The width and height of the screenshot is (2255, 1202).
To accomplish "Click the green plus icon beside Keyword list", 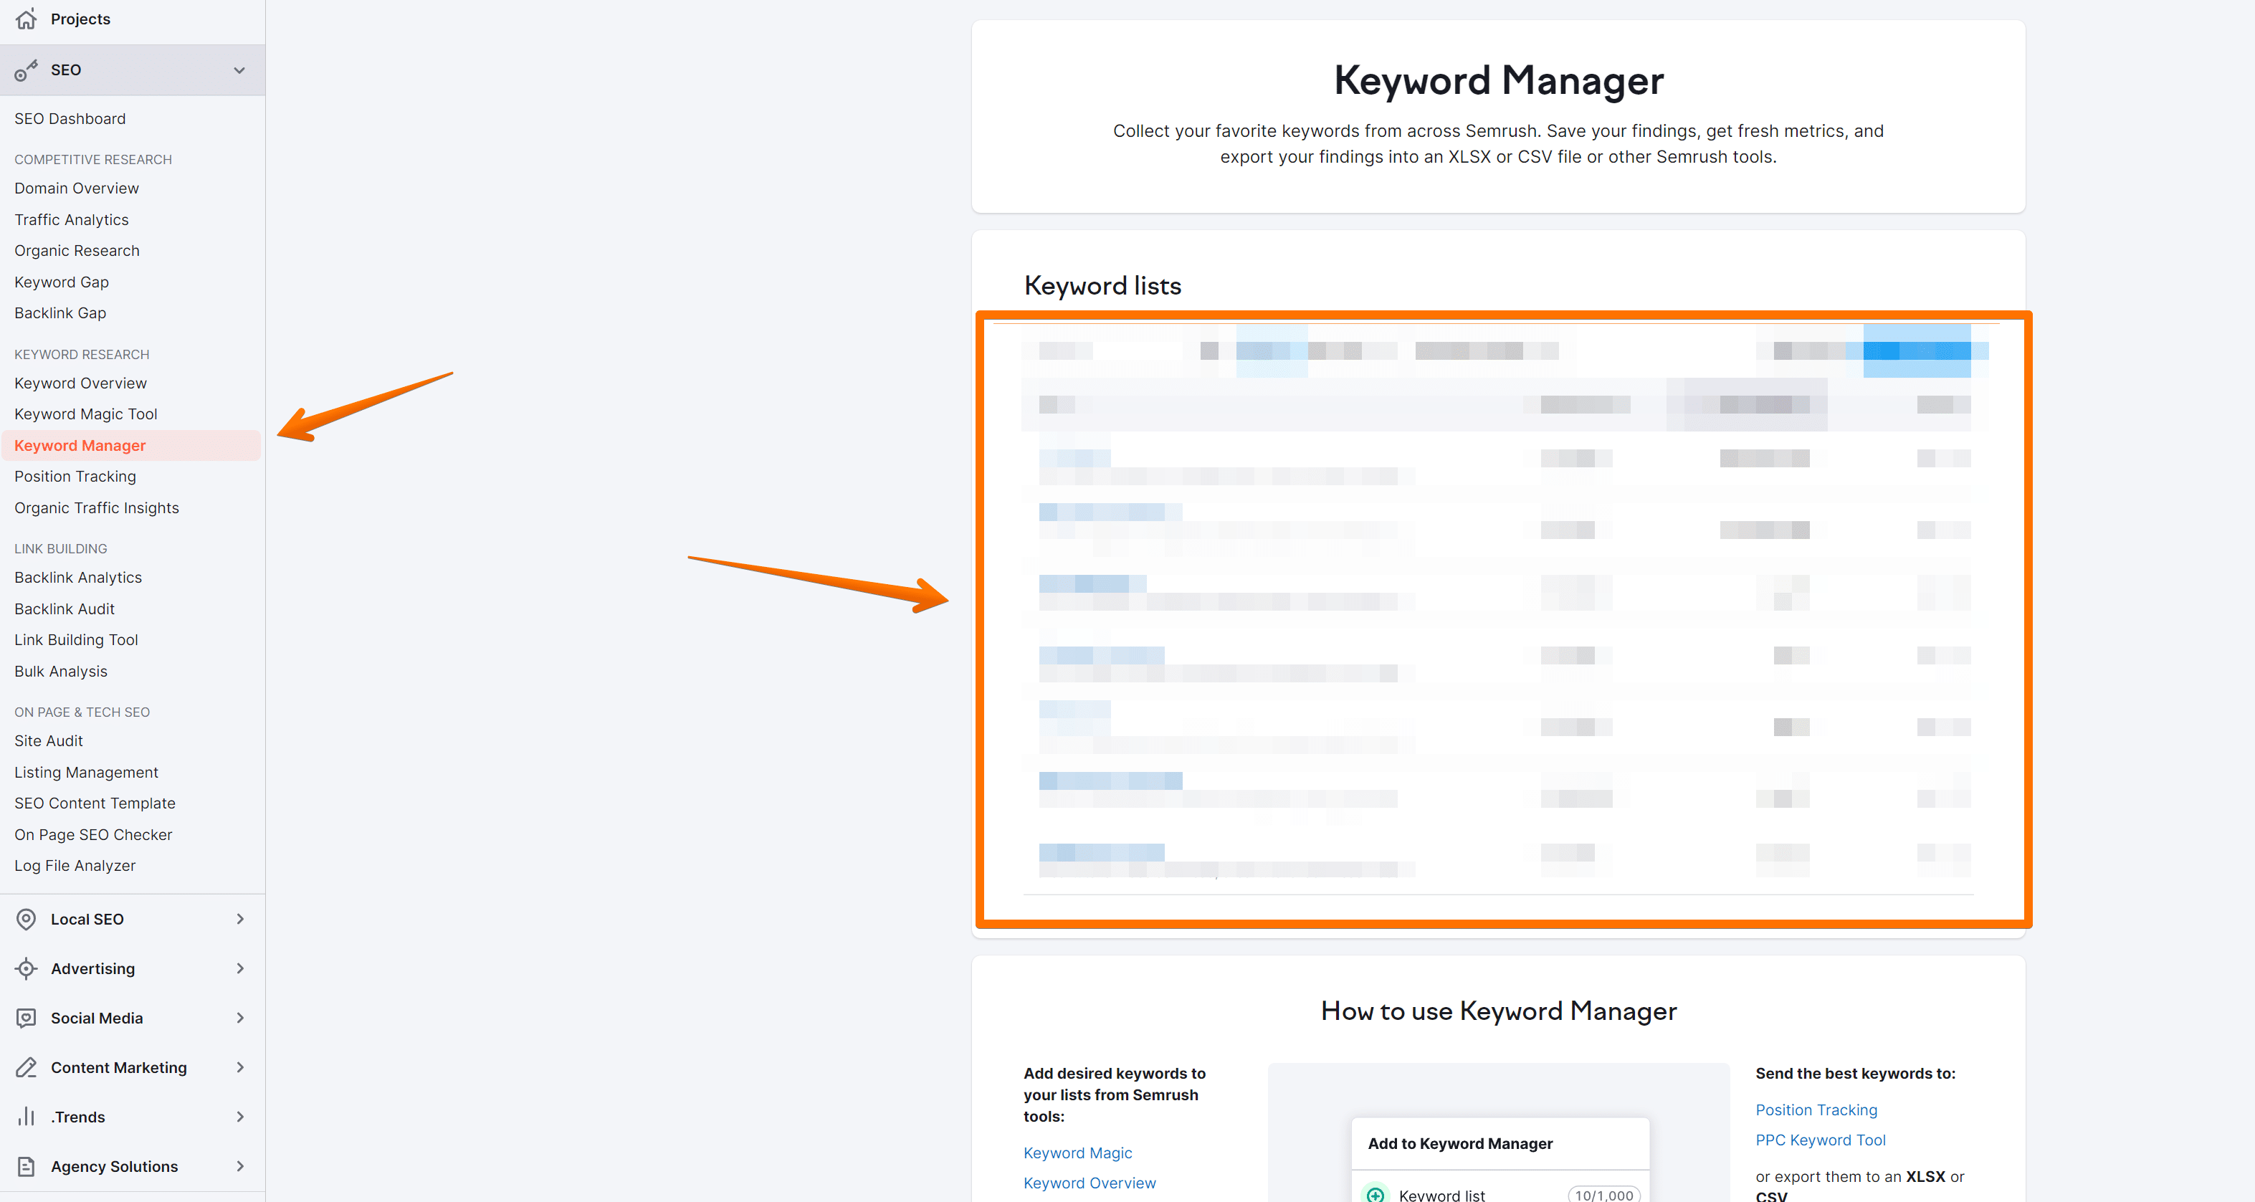I will tap(1376, 1195).
